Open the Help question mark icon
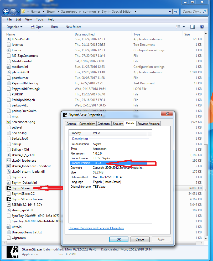This screenshot has width=213, height=261. pos(202,27)
